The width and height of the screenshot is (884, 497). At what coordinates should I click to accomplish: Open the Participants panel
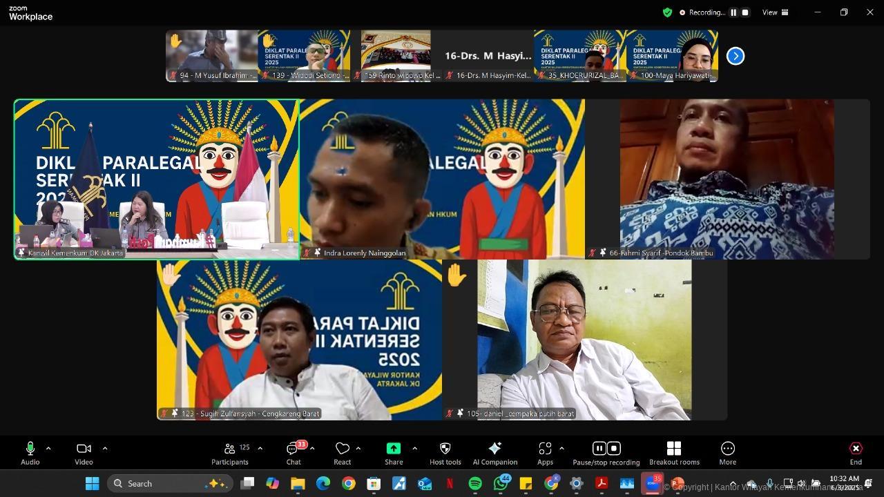[230, 453]
